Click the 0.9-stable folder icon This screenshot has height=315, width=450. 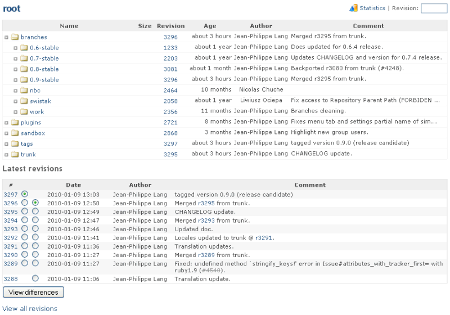(24, 79)
